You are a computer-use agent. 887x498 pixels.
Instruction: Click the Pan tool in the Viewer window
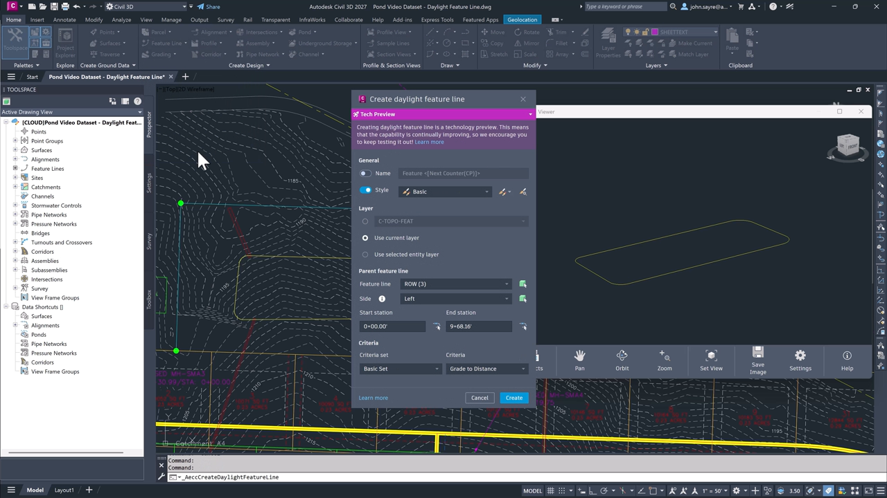tap(579, 360)
